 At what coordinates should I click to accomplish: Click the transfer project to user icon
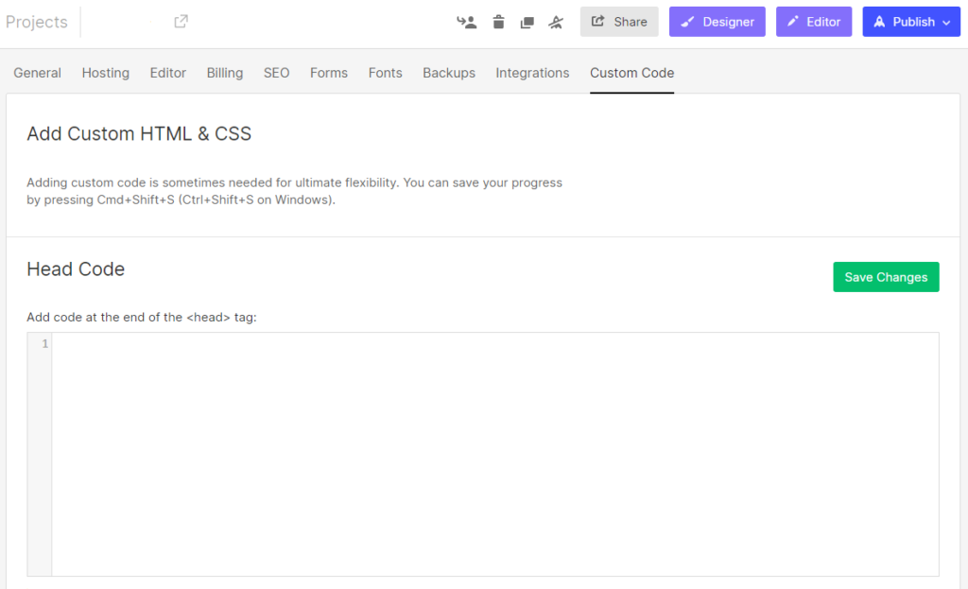(467, 23)
